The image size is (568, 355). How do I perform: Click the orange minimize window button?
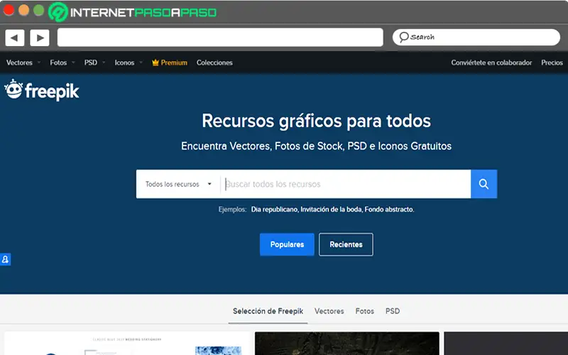[x=23, y=10]
